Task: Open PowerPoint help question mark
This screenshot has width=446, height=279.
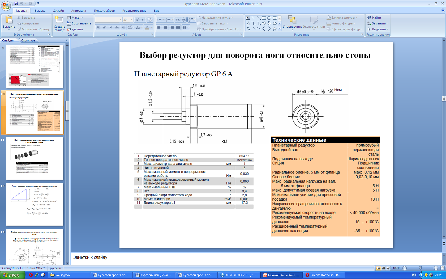Action: click(443, 10)
